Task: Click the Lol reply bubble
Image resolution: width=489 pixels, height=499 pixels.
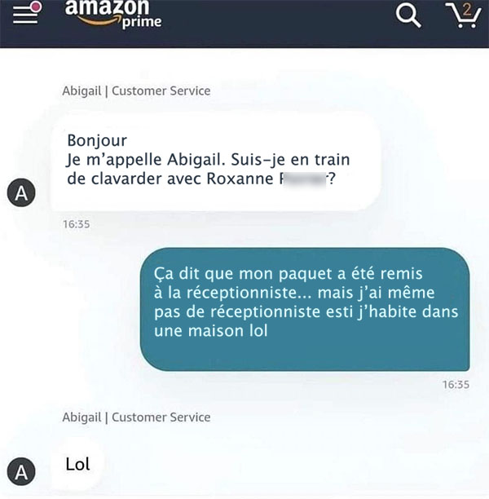Action: 77,466
